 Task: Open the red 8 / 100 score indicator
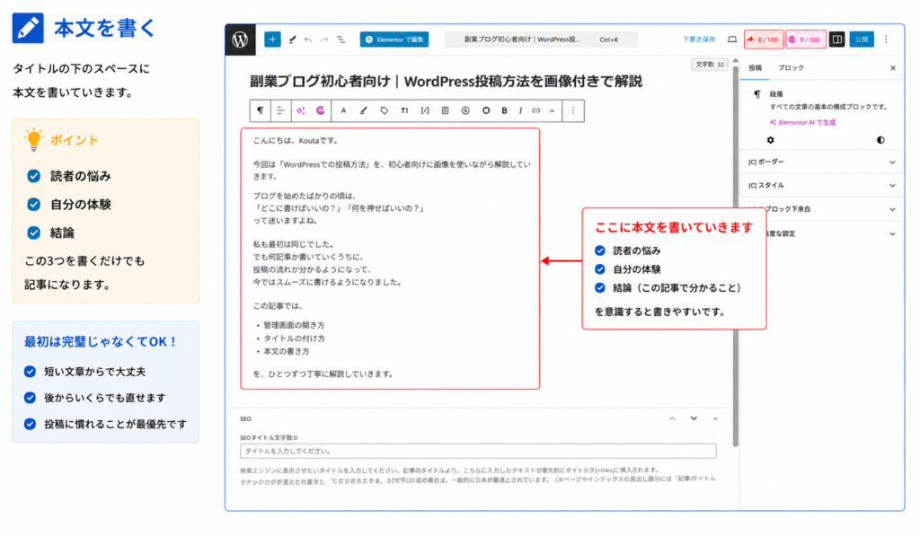pyautogui.click(x=764, y=40)
